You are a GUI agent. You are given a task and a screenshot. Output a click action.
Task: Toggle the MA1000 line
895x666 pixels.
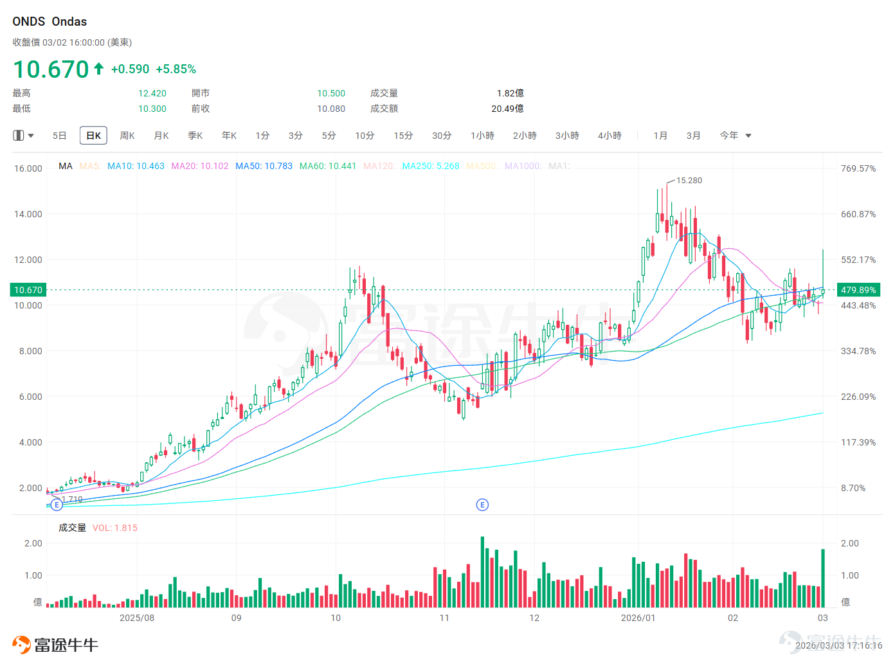click(523, 166)
